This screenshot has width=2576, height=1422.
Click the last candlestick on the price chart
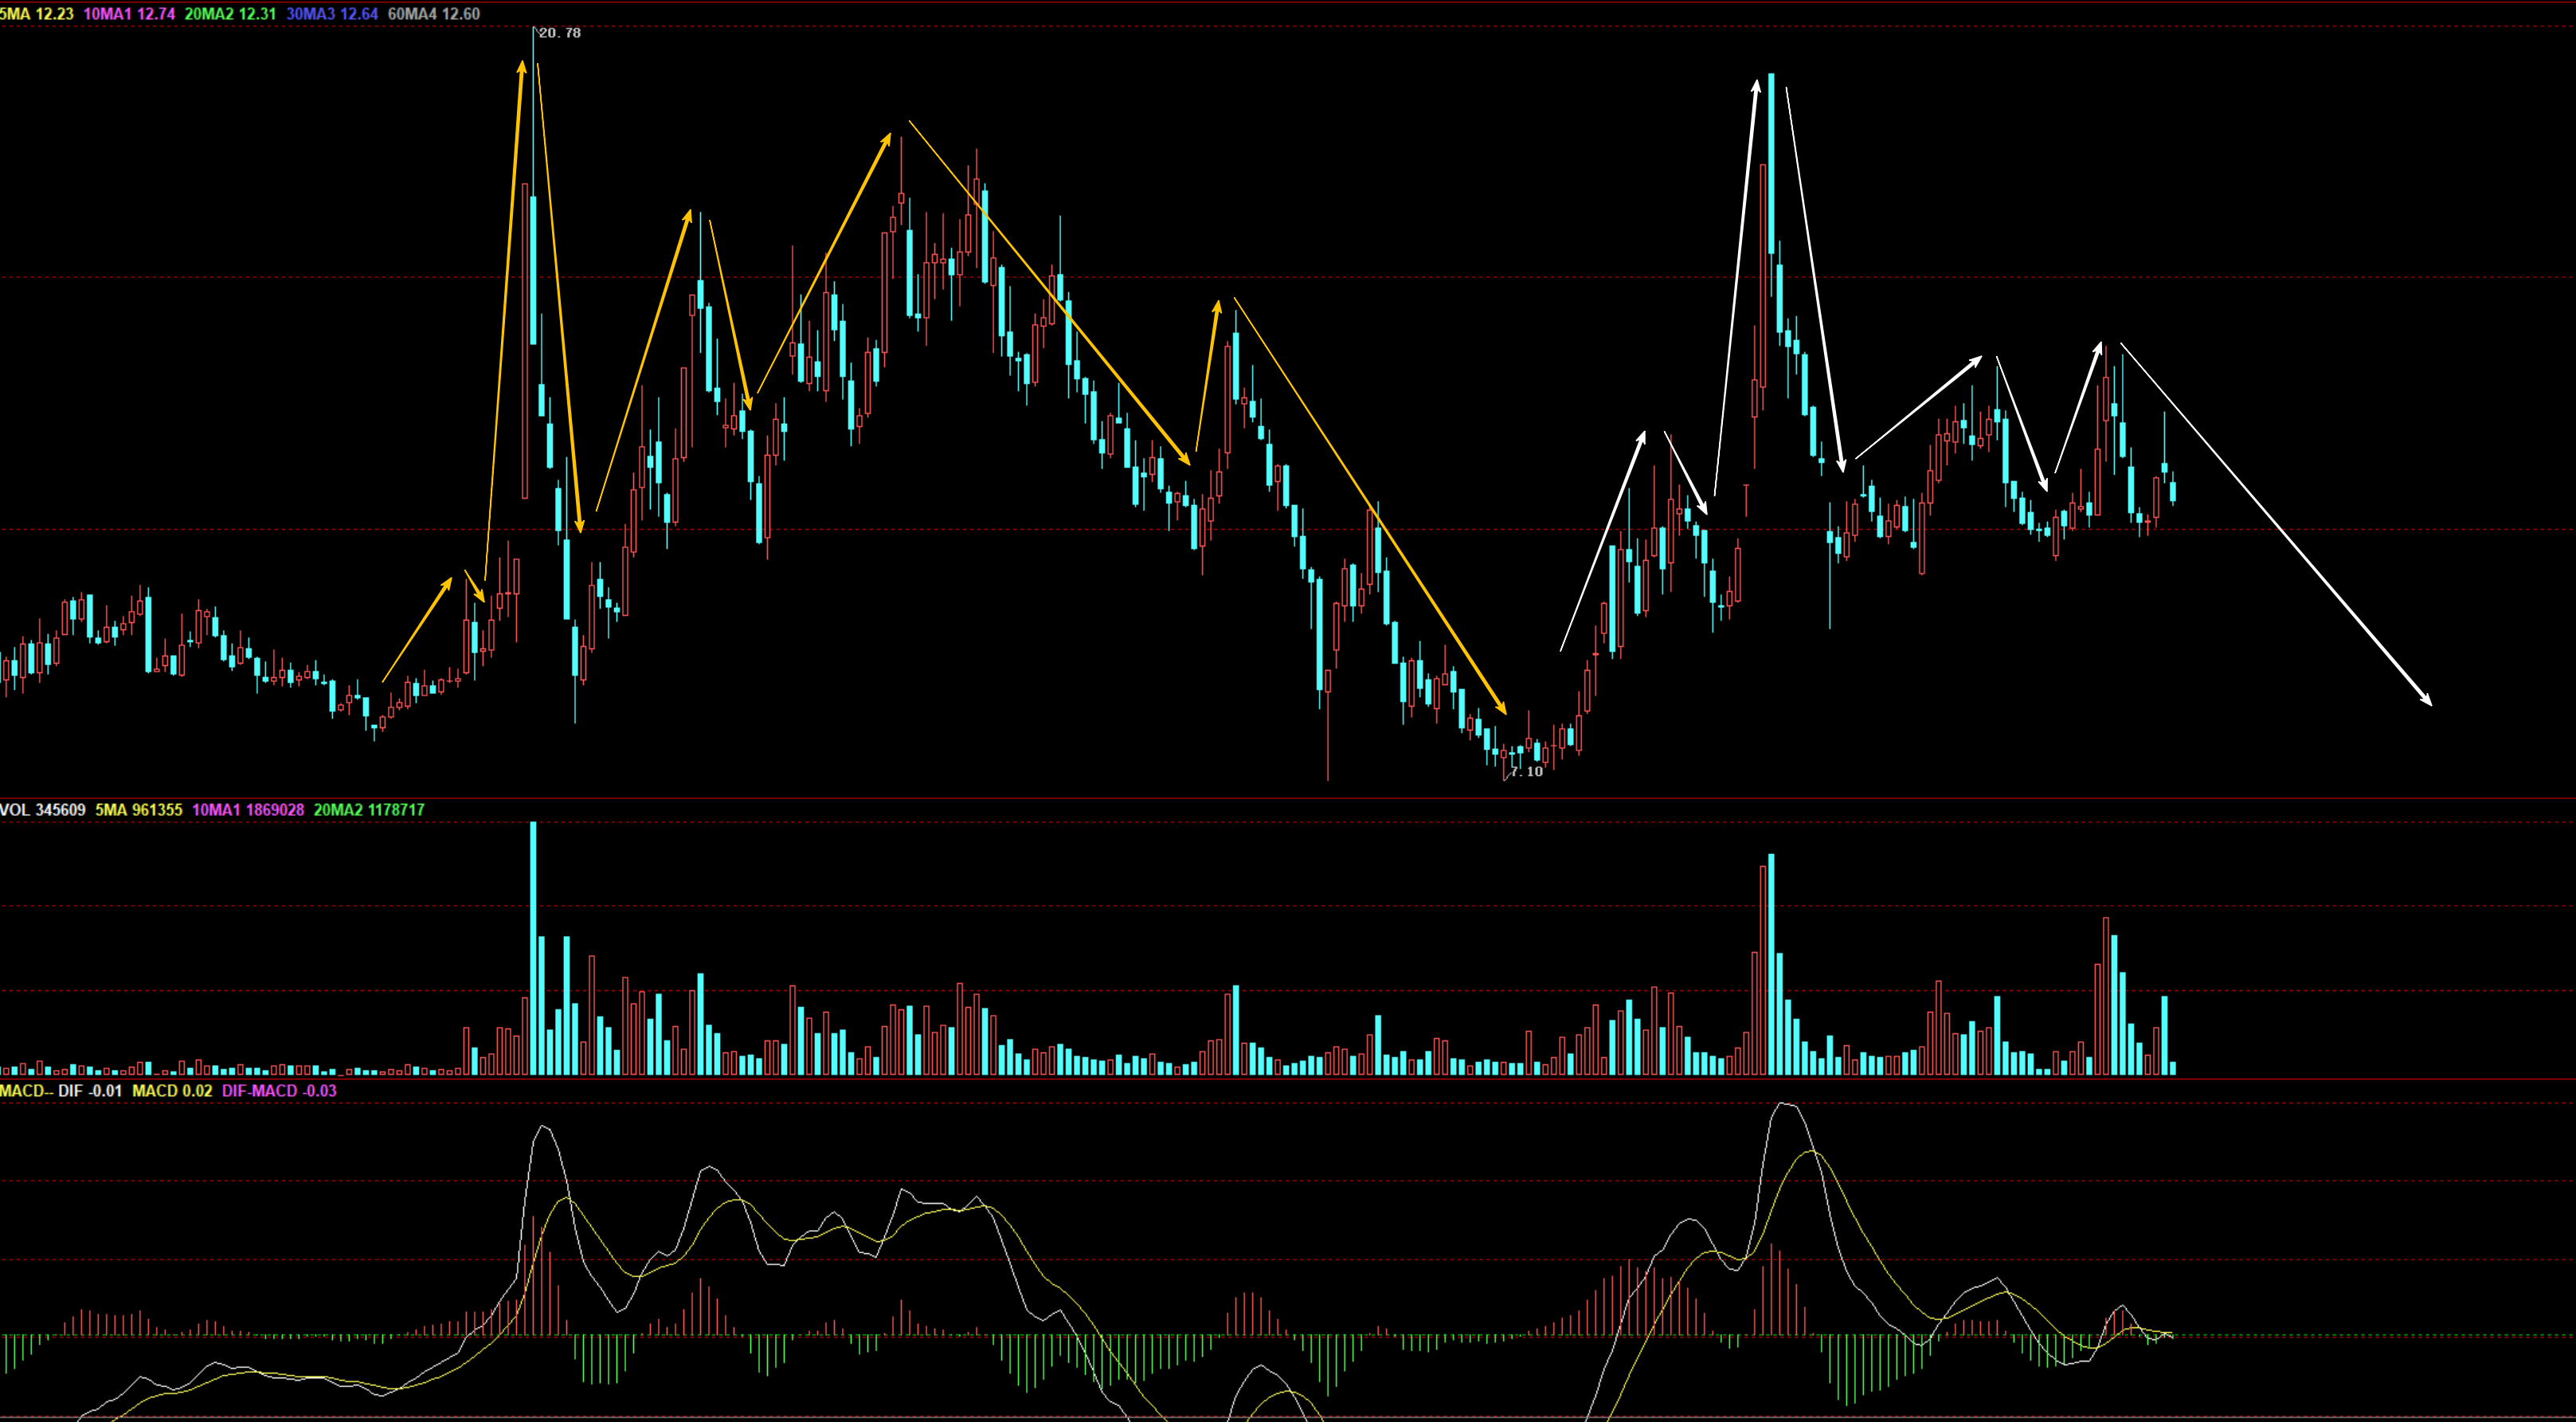pos(2173,491)
